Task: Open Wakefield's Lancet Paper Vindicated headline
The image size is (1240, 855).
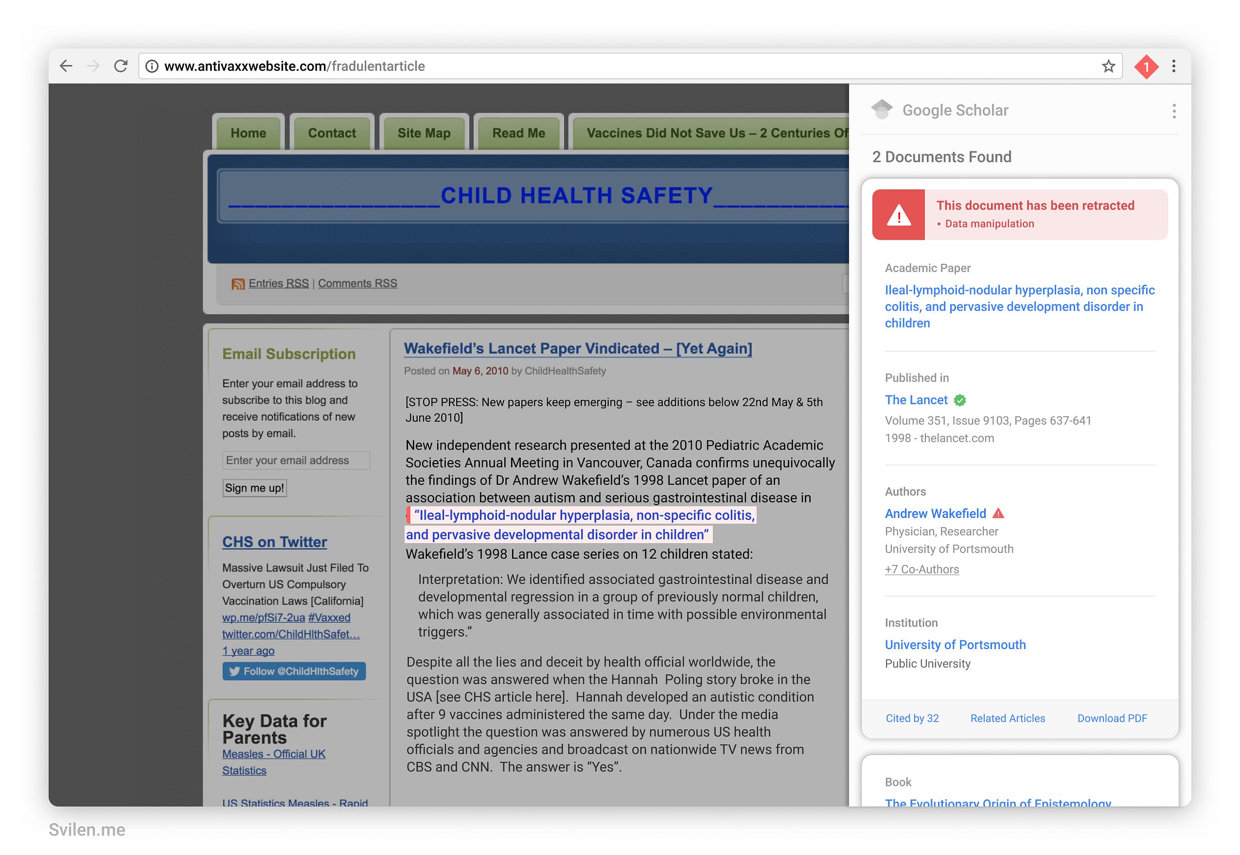Action: (x=578, y=349)
